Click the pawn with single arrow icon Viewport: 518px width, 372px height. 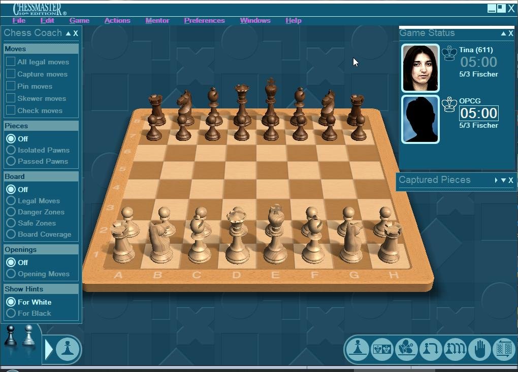431,349
